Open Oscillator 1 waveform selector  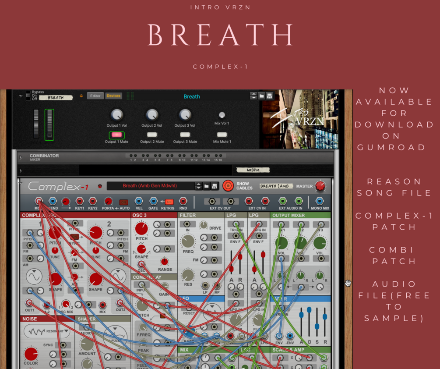pyautogui.click(x=34, y=277)
